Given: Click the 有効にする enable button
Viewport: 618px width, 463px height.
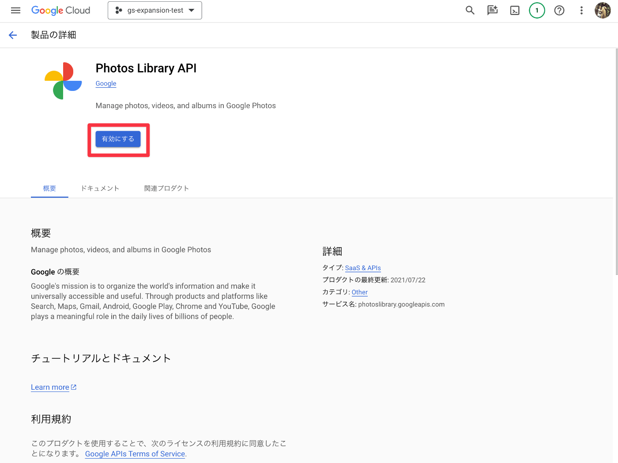Looking at the screenshot, I should (118, 139).
